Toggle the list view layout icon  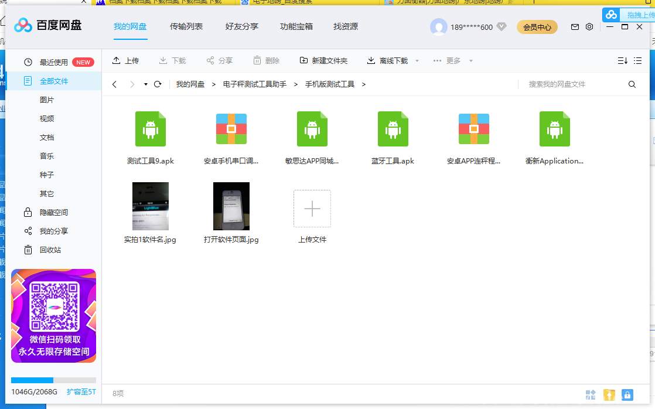pos(638,60)
